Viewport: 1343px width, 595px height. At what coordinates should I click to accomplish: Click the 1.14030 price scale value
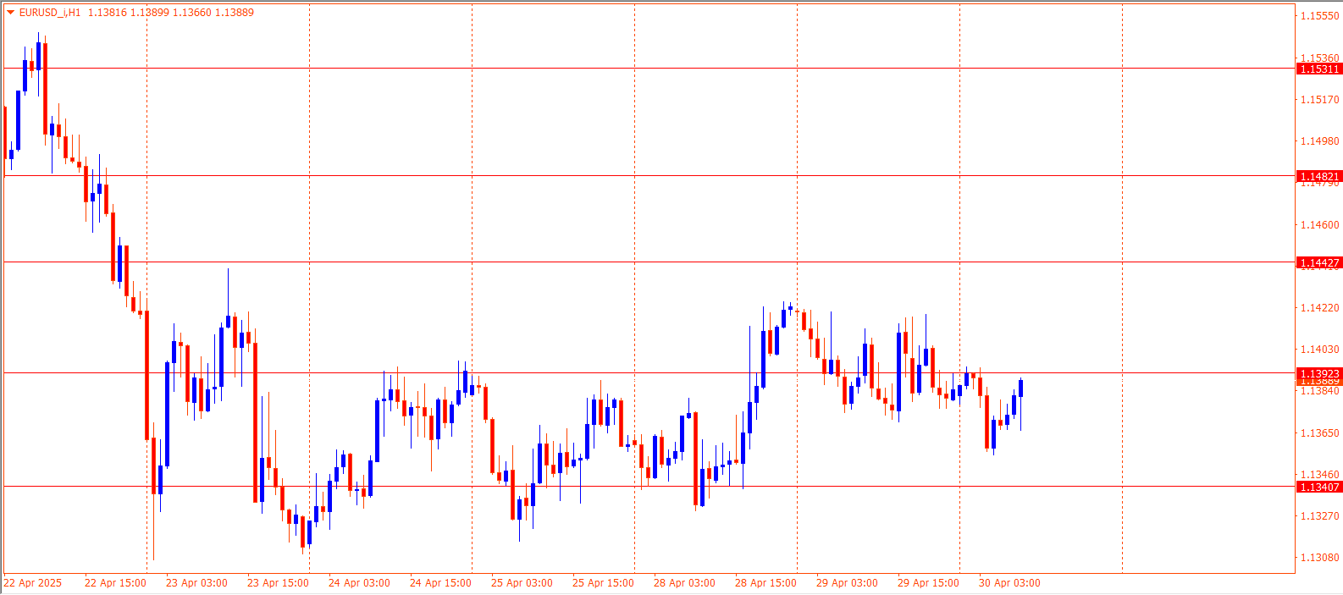tap(1320, 350)
